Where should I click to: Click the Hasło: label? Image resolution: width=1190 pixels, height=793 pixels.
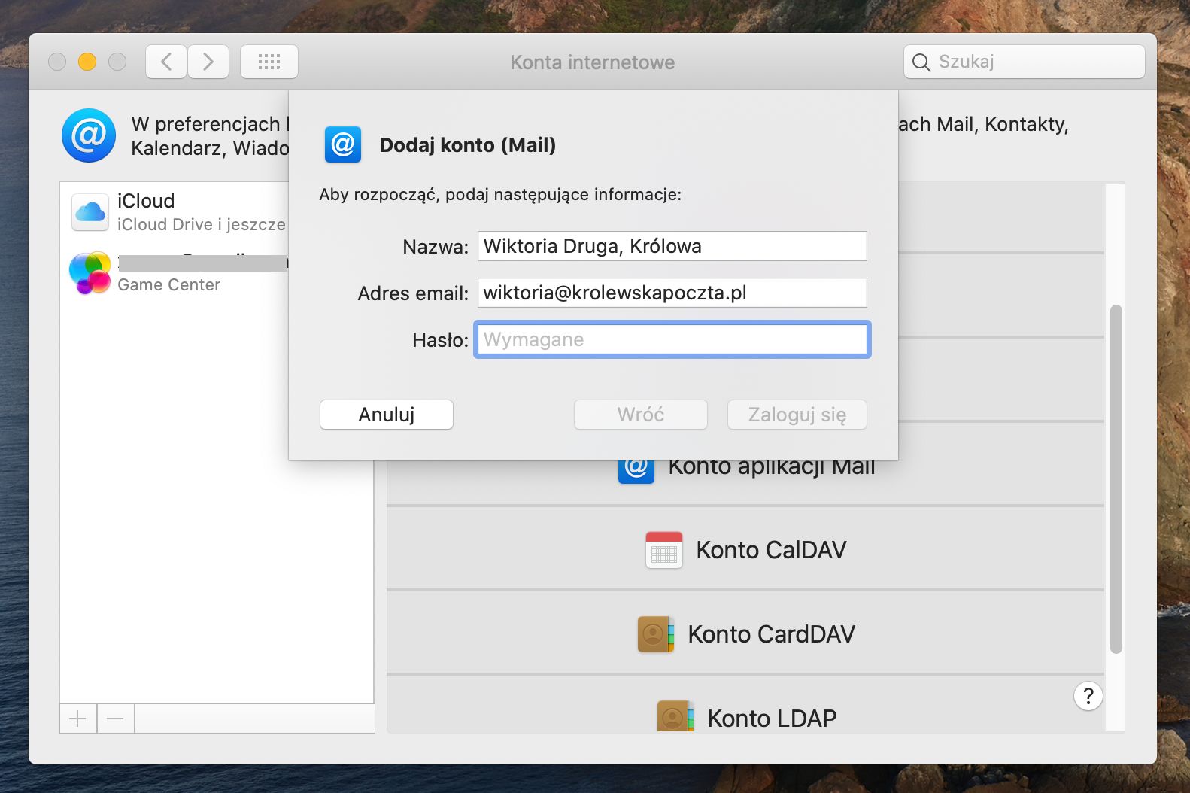pyautogui.click(x=440, y=340)
